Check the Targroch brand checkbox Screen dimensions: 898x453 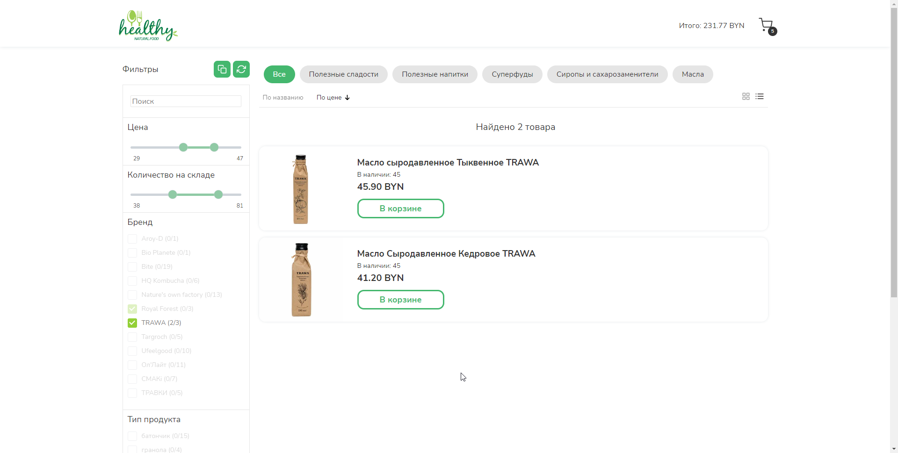pos(132,337)
